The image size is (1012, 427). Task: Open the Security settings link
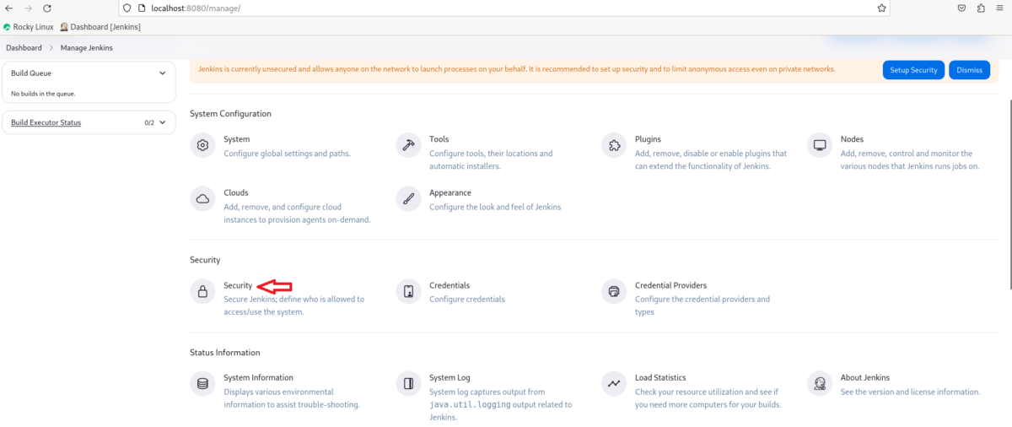coord(238,286)
